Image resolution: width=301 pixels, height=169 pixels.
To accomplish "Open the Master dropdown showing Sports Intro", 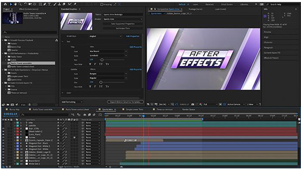I will [123, 19].
